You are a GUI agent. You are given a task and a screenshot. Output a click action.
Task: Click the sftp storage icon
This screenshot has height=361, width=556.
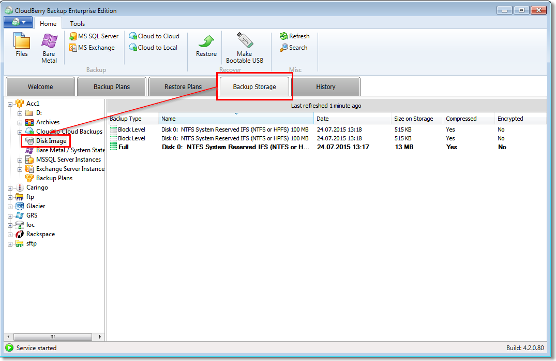[x=20, y=243]
